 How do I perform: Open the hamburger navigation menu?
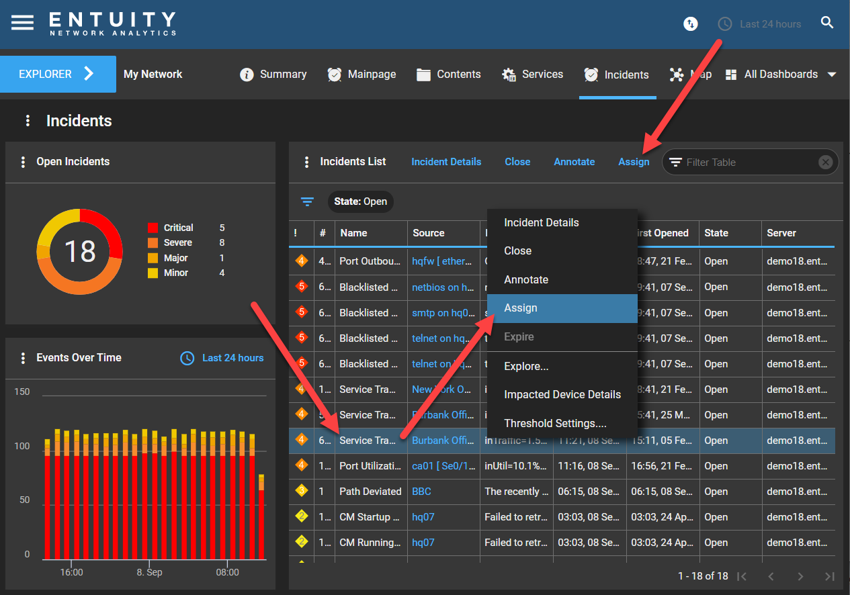coord(23,21)
